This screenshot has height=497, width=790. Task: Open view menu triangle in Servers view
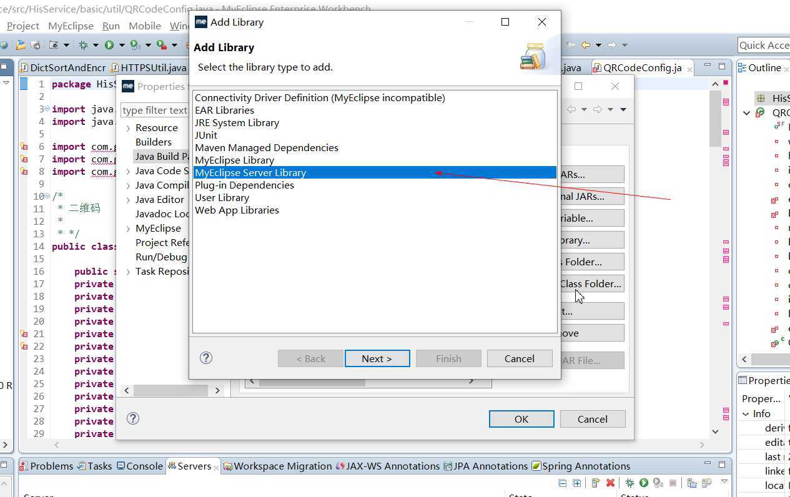[x=724, y=482]
